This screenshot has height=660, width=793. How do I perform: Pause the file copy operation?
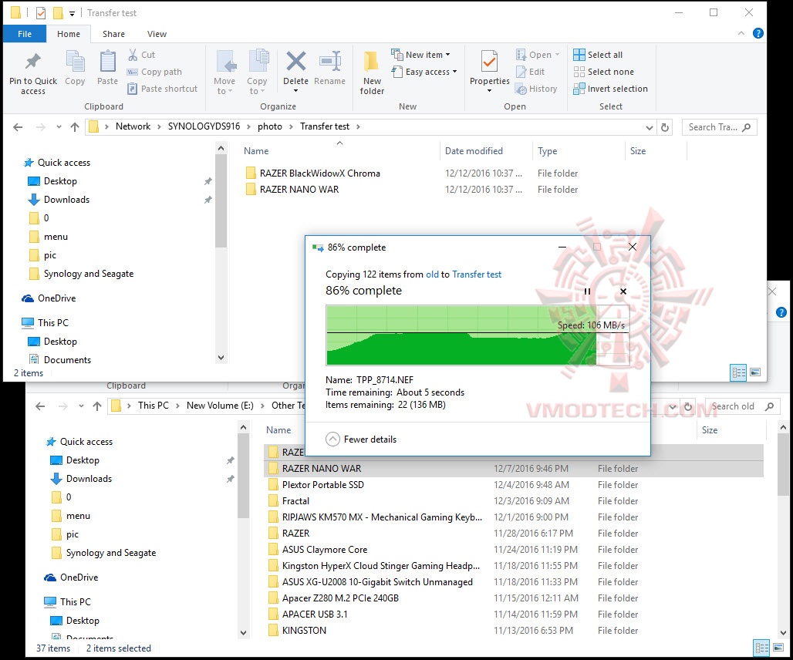point(587,291)
